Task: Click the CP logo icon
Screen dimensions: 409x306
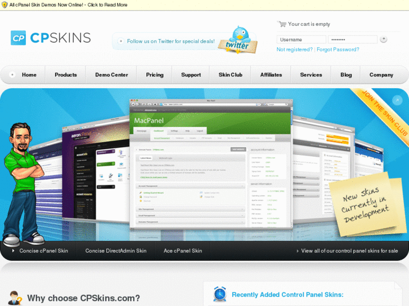Action: (18, 38)
